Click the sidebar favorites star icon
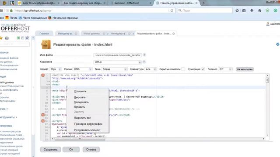The width and height of the screenshot is (280, 157). pyautogui.click(x=1, y=38)
